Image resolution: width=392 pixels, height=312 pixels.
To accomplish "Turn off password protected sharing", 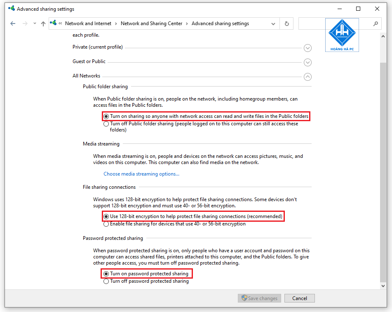I will click(106, 281).
